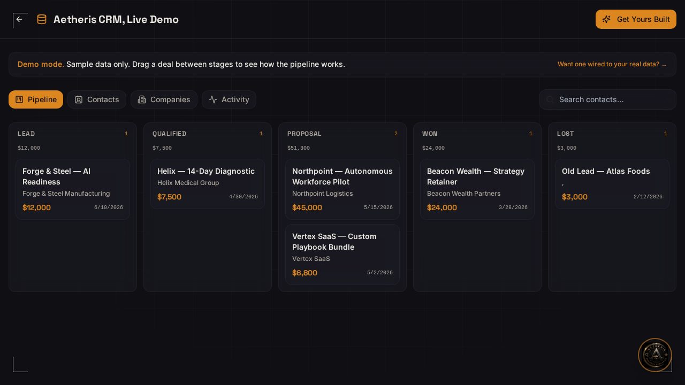This screenshot has height=385, width=685.
Task: Click 'Northpoint Logistics' company name
Action: (323, 194)
